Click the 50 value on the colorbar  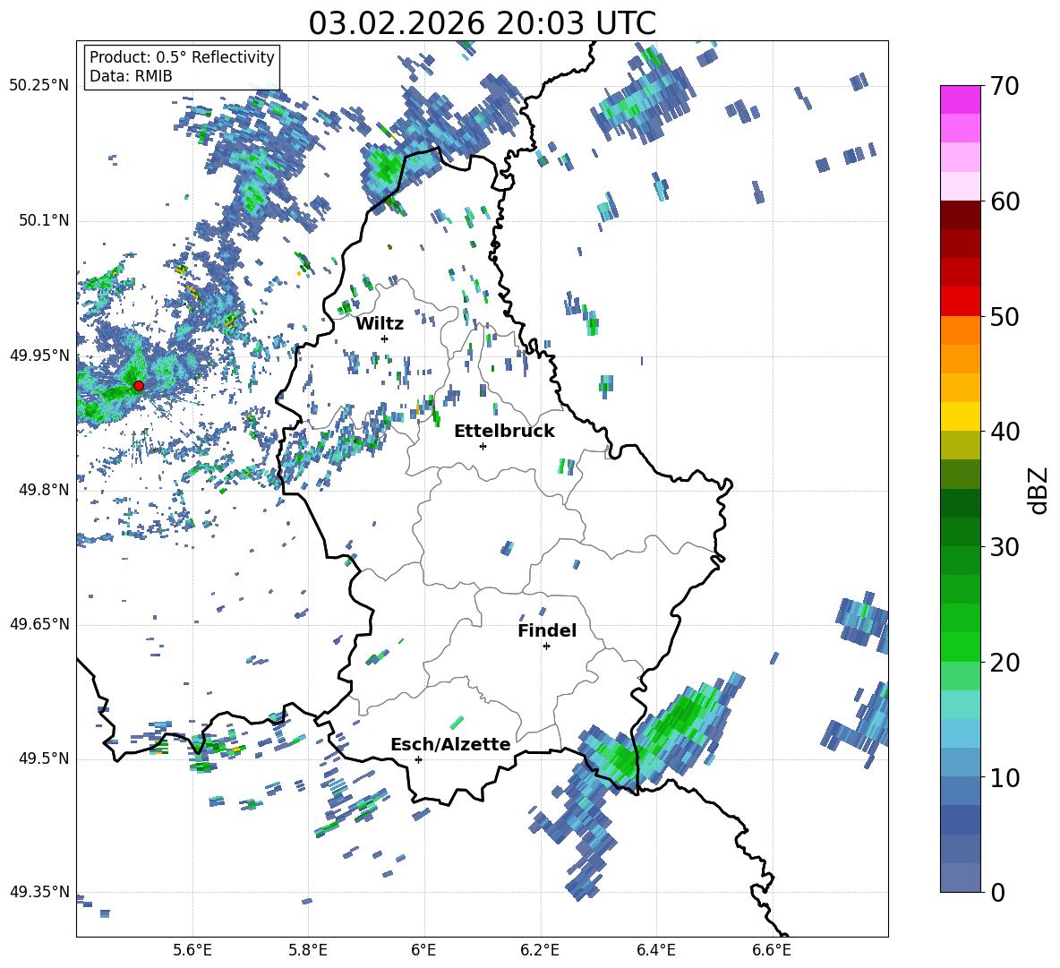click(x=1004, y=317)
